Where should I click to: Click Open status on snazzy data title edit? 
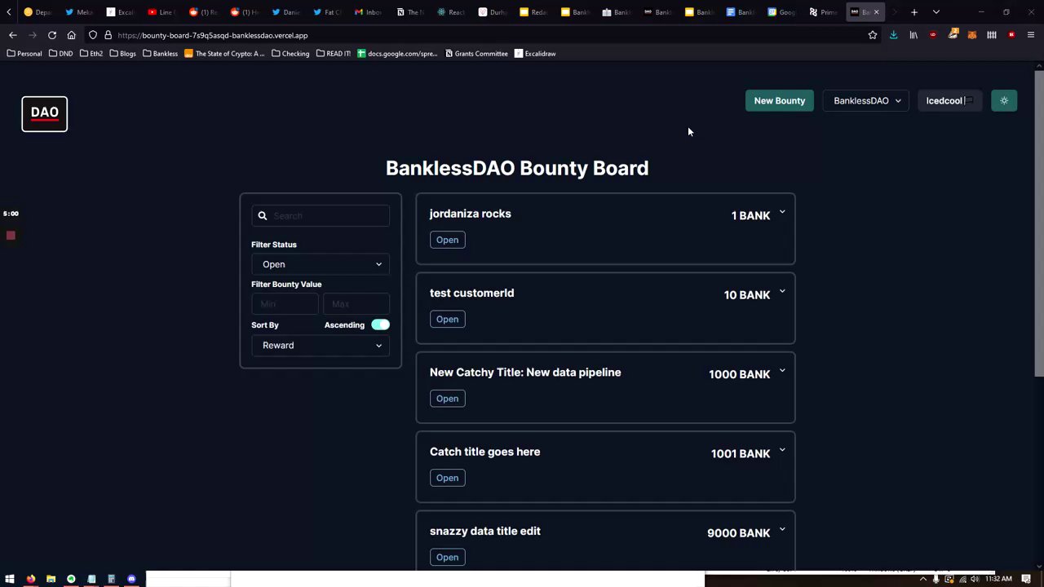pos(447,557)
